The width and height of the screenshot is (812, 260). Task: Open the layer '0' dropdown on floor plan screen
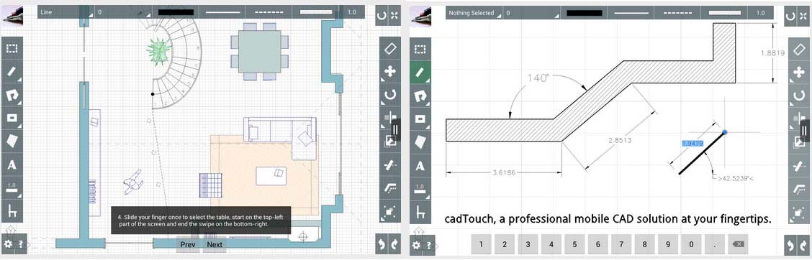tap(123, 12)
